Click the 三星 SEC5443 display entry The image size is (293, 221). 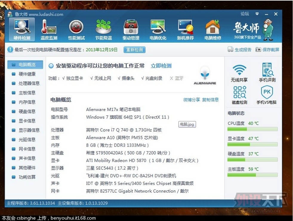pos(112,168)
